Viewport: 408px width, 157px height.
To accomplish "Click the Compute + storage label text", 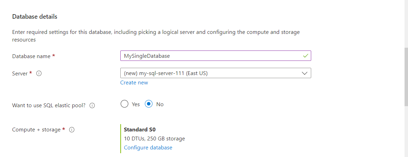I will pyautogui.click(x=36, y=129).
